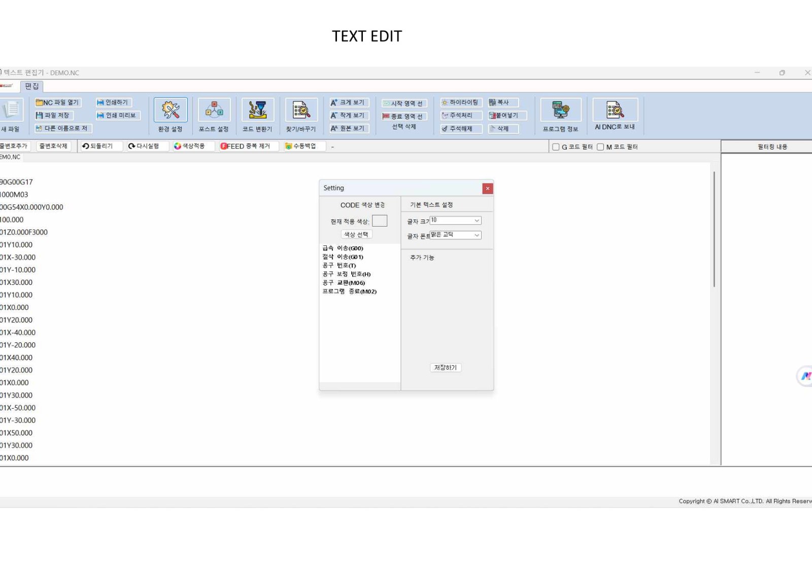Click 수동백업 manual backup button
This screenshot has height=574, width=812.
pyautogui.click(x=304, y=146)
